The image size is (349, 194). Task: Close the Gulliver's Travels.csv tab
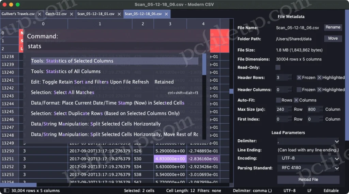coord(40,14)
